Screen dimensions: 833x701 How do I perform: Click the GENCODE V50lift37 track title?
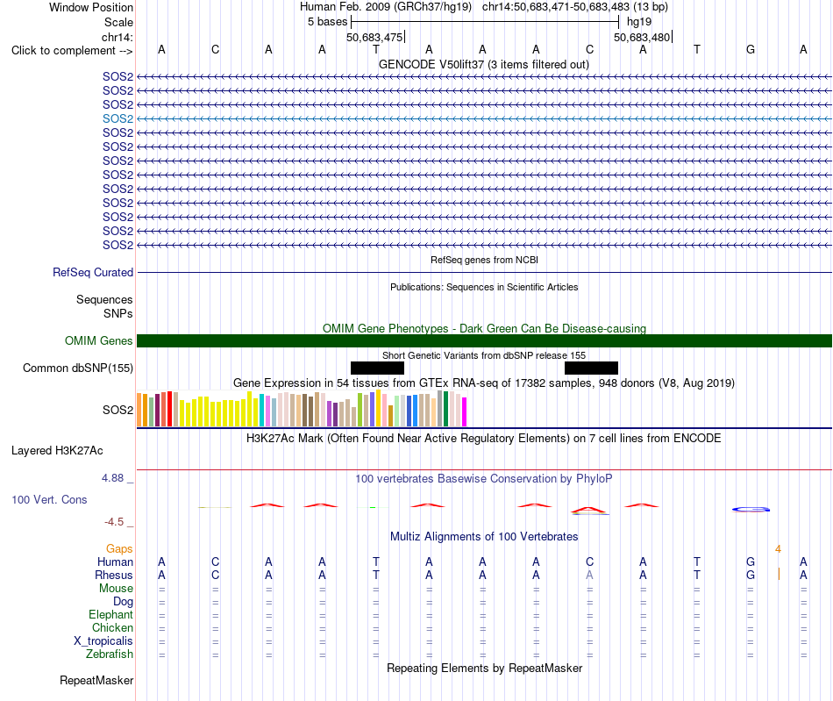pyautogui.click(x=484, y=64)
